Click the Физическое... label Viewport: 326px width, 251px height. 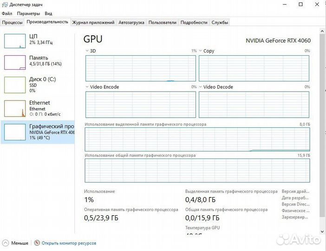pos(295,211)
